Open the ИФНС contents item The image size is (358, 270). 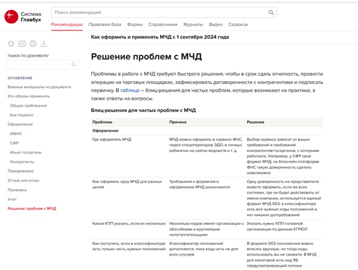point(16,134)
